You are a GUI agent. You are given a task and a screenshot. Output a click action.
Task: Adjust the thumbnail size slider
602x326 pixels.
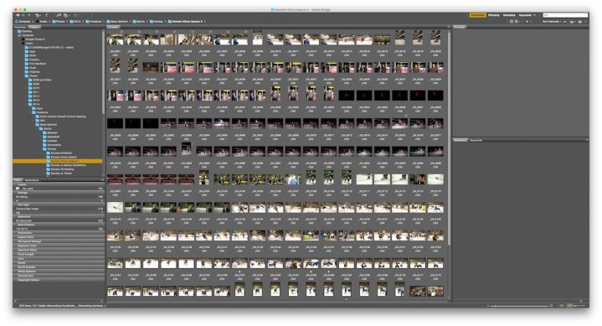(519, 306)
